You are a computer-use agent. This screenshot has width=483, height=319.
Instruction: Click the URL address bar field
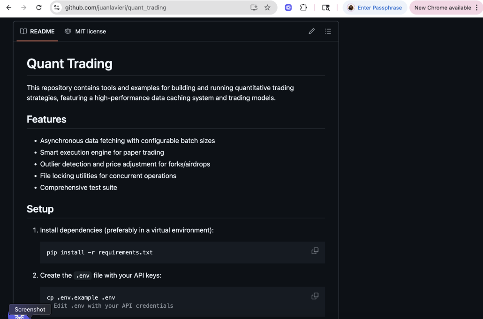[155, 8]
